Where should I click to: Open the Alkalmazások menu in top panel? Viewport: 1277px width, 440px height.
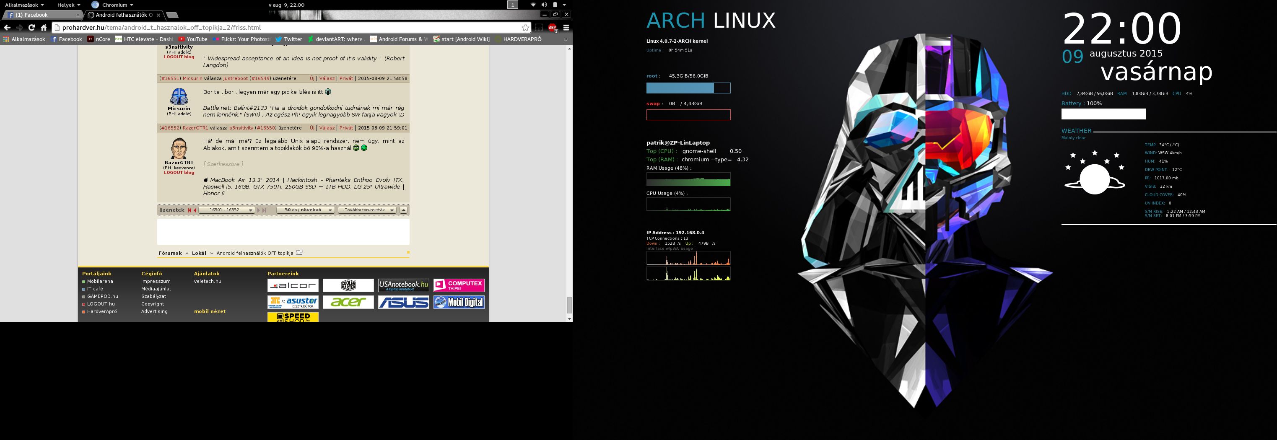(24, 5)
